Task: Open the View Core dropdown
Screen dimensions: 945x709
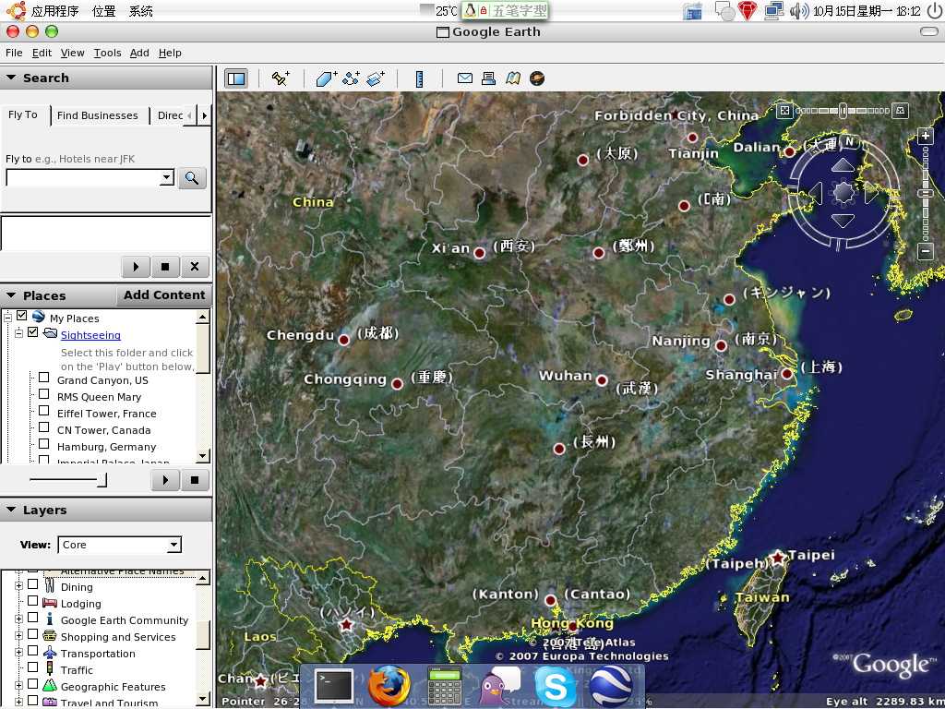Action: click(173, 545)
